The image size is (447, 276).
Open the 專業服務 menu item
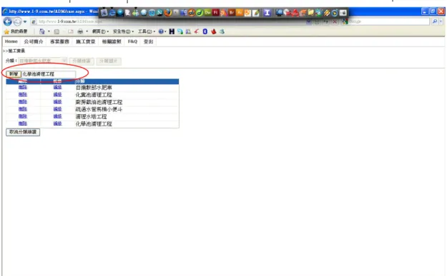59,41
